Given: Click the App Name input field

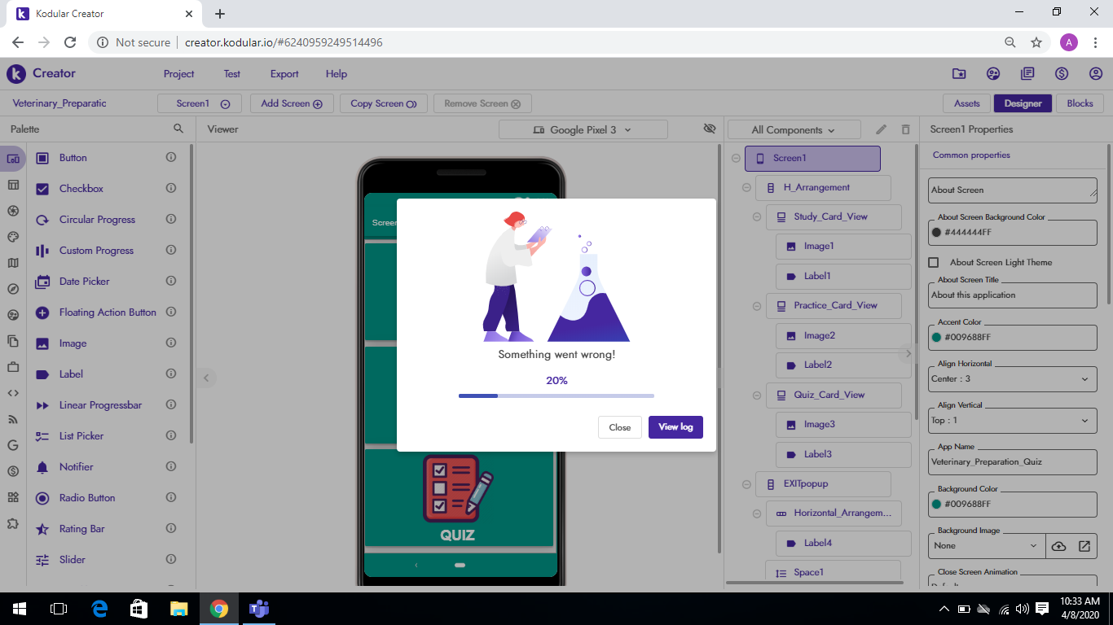Looking at the screenshot, I should [x=1012, y=461].
